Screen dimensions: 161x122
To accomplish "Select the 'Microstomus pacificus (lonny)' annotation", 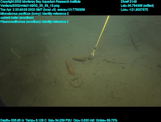I will [21, 14].
